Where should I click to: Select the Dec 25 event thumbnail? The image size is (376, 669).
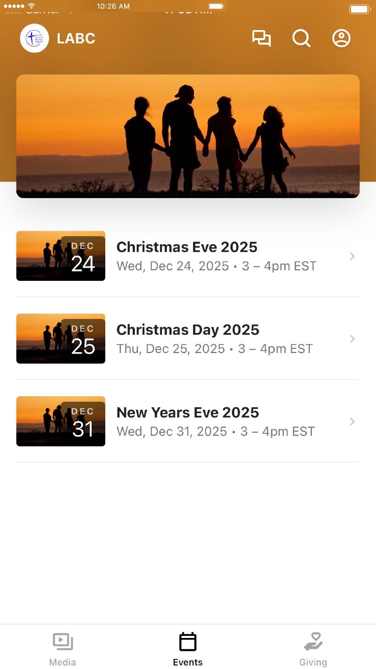[x=61, y=339]
